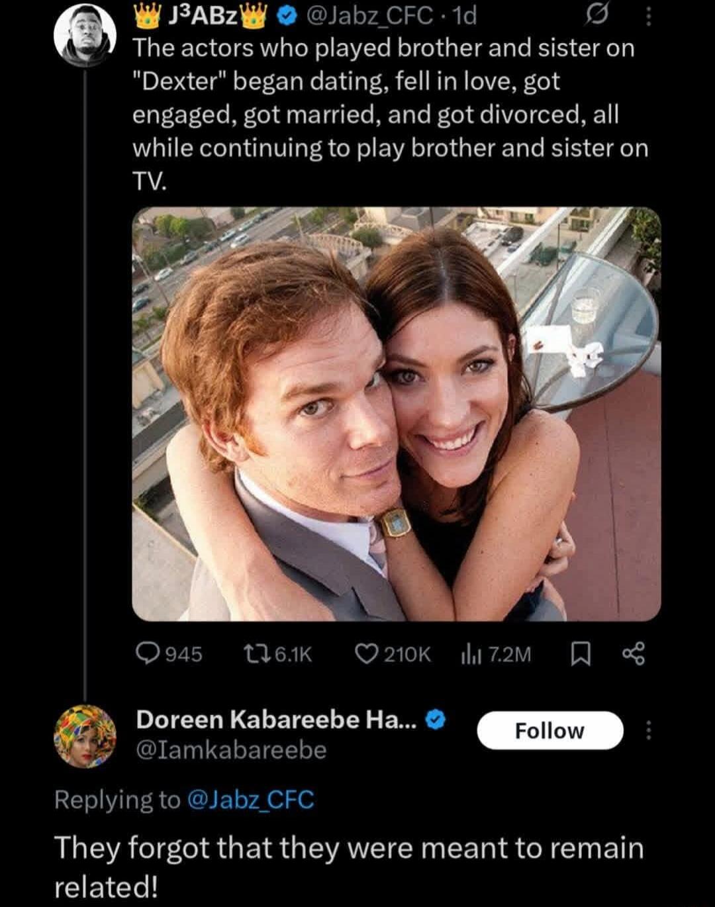Click the @Jabz_CFC link in Replying to
Screen dimensions: 715x907
pos(252,802)
